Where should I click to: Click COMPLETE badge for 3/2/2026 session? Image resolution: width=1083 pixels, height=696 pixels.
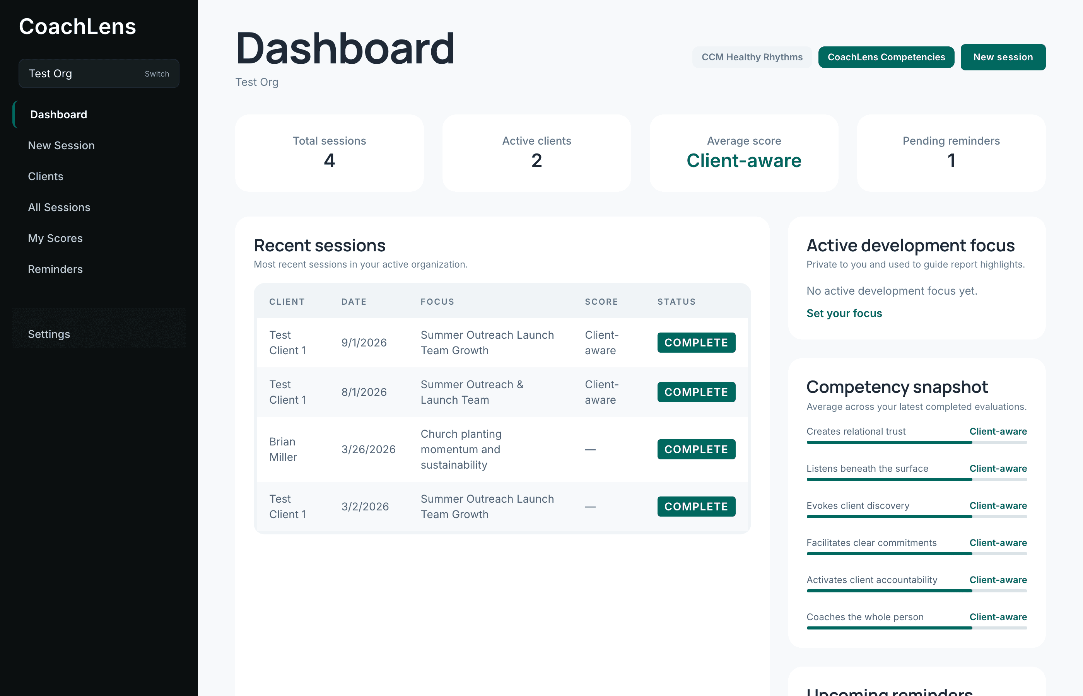696,507
